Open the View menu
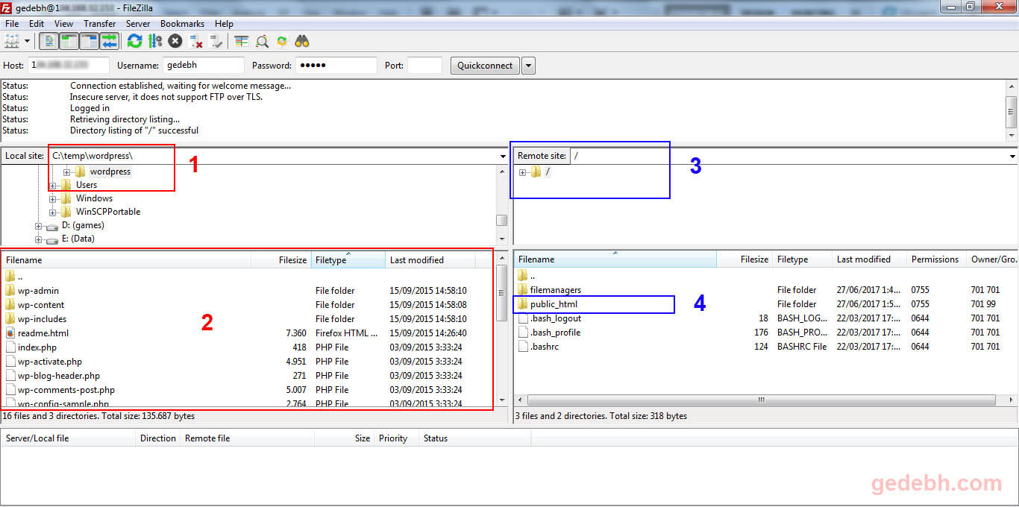This screenshot has width=1019, height=507. (x=63, y=24)
